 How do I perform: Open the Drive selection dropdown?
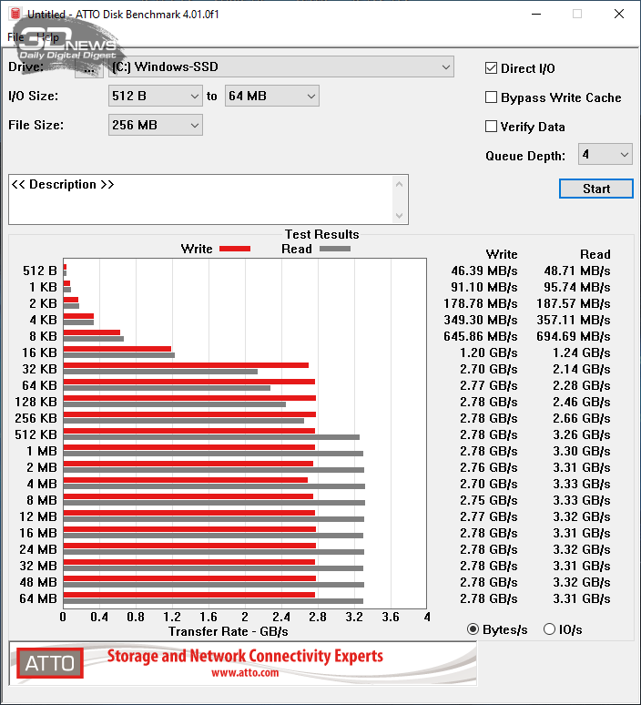point(281,67)
